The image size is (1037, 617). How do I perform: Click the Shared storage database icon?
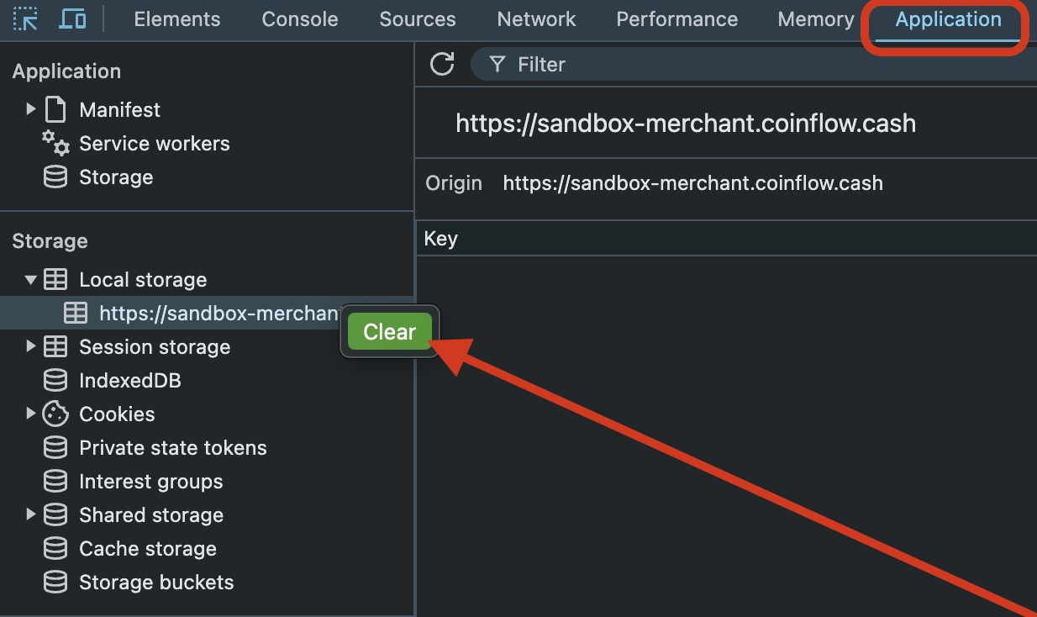click(x=55, y=515)
